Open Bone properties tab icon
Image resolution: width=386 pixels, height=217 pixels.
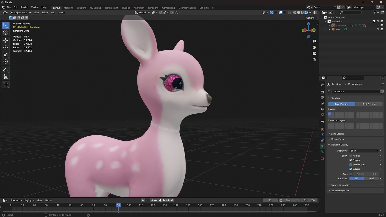pos(322,152)
